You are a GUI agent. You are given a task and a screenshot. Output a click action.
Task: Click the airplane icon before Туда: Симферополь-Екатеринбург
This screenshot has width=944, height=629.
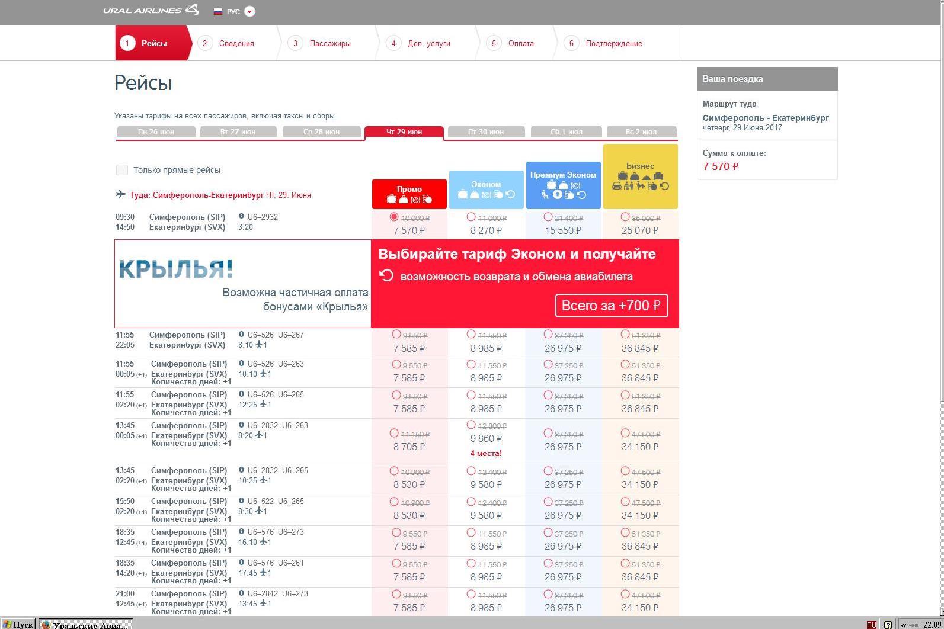pos(121,194)
